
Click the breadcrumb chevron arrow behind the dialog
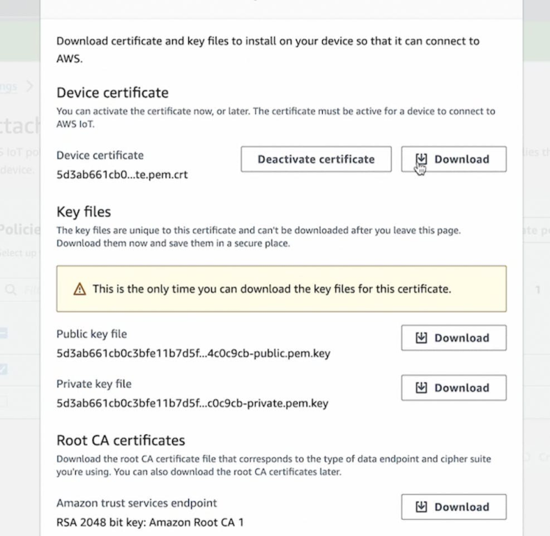(30, 86)
